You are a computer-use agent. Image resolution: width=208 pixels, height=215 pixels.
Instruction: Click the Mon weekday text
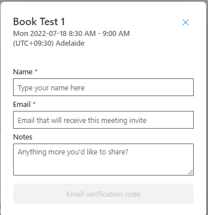coord(21,34)
